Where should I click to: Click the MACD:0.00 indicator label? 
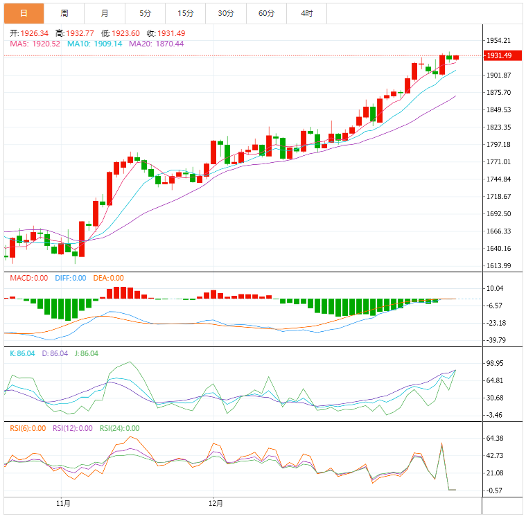[x=28, y=278]
